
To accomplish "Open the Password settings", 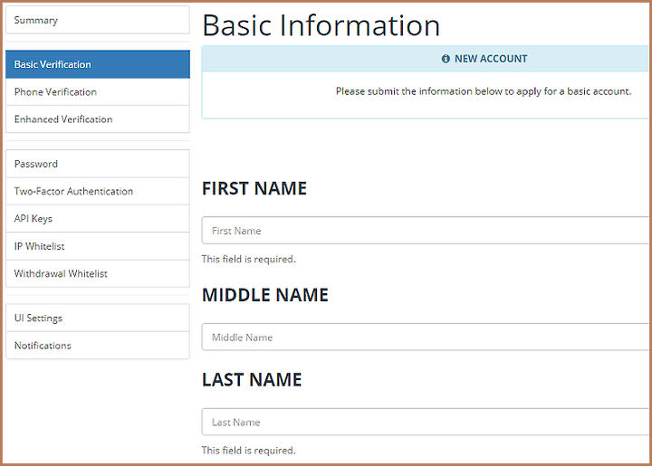I will (x=98, y=164).
